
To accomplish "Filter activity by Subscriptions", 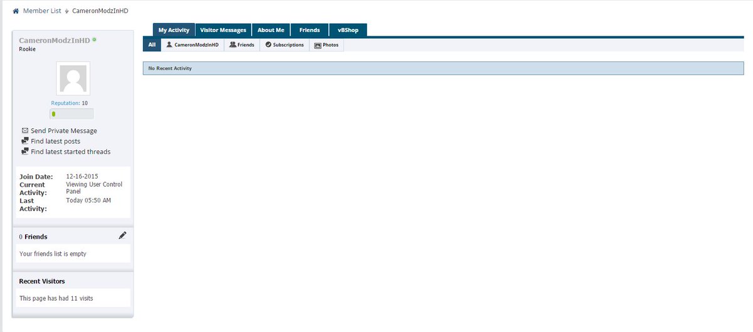I will coord(284,45).
